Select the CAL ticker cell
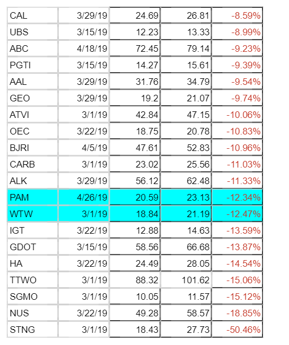289x345 pixels. pos(32,15)
